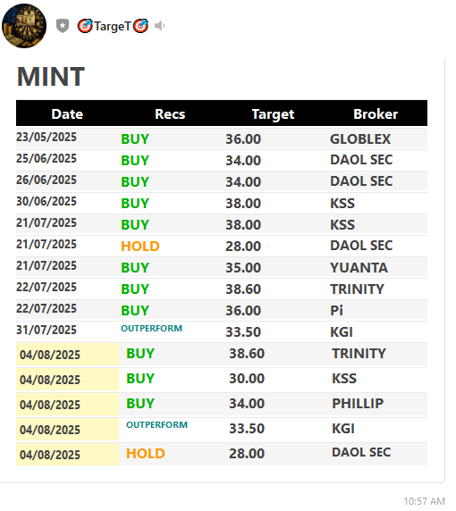Image resolution: width=456 pixels, height=511 pixels.
Task: Open the TargeT channel name
Action: click(x=113, y=26)
